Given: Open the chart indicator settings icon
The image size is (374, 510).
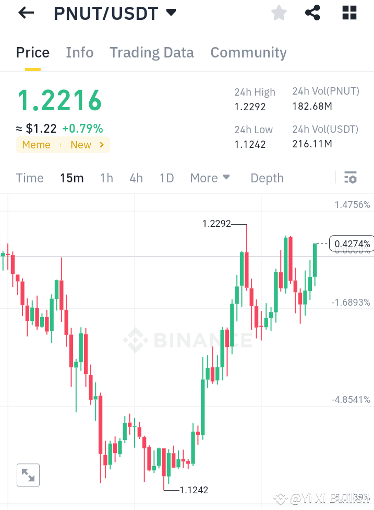Looking at the screenshot, I should [350, 178].
